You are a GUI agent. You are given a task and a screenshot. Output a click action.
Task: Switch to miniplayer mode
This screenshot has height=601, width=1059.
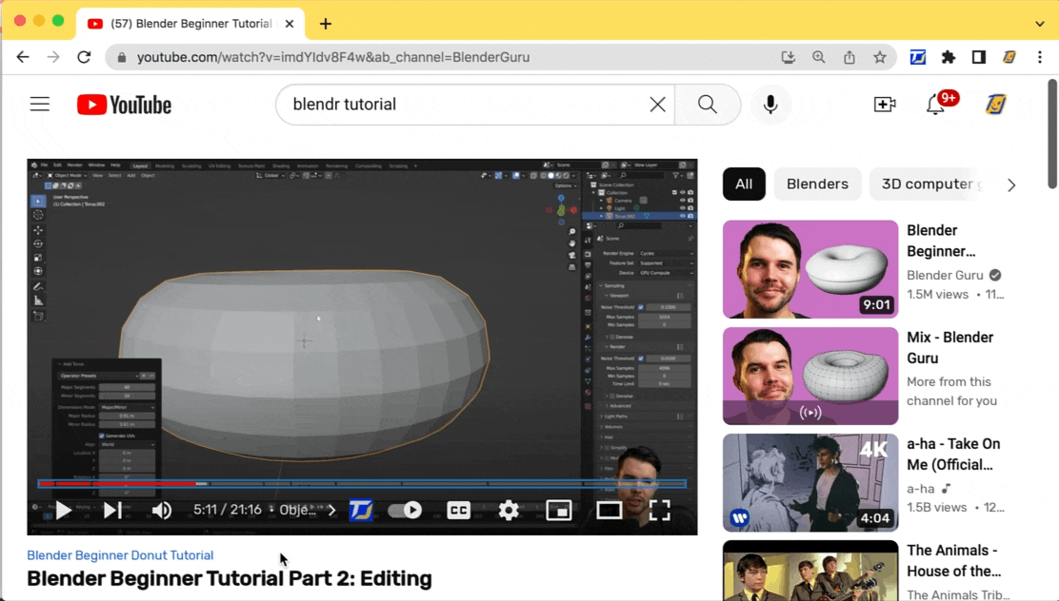click(558, 510)
